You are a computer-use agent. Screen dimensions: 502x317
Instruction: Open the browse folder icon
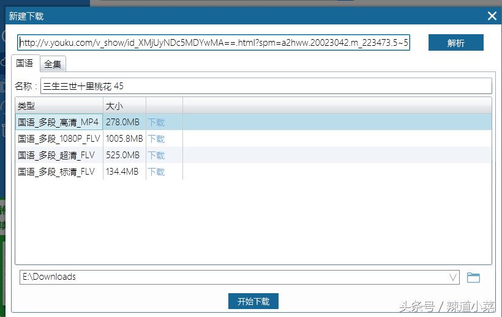473,277
